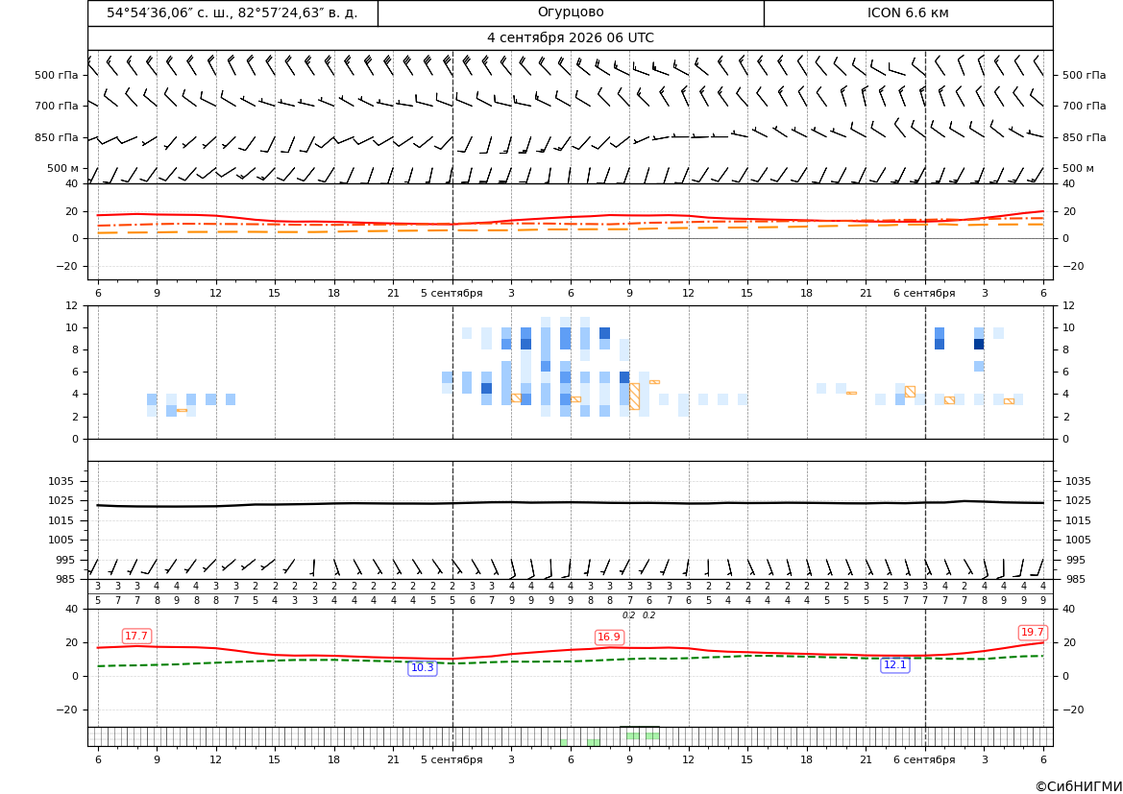Click the 5 сентября label on bottom axis

point(452,759)
